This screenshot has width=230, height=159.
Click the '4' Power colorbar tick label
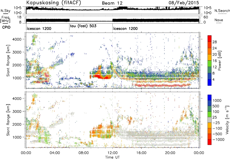click(x=213, y=80)
